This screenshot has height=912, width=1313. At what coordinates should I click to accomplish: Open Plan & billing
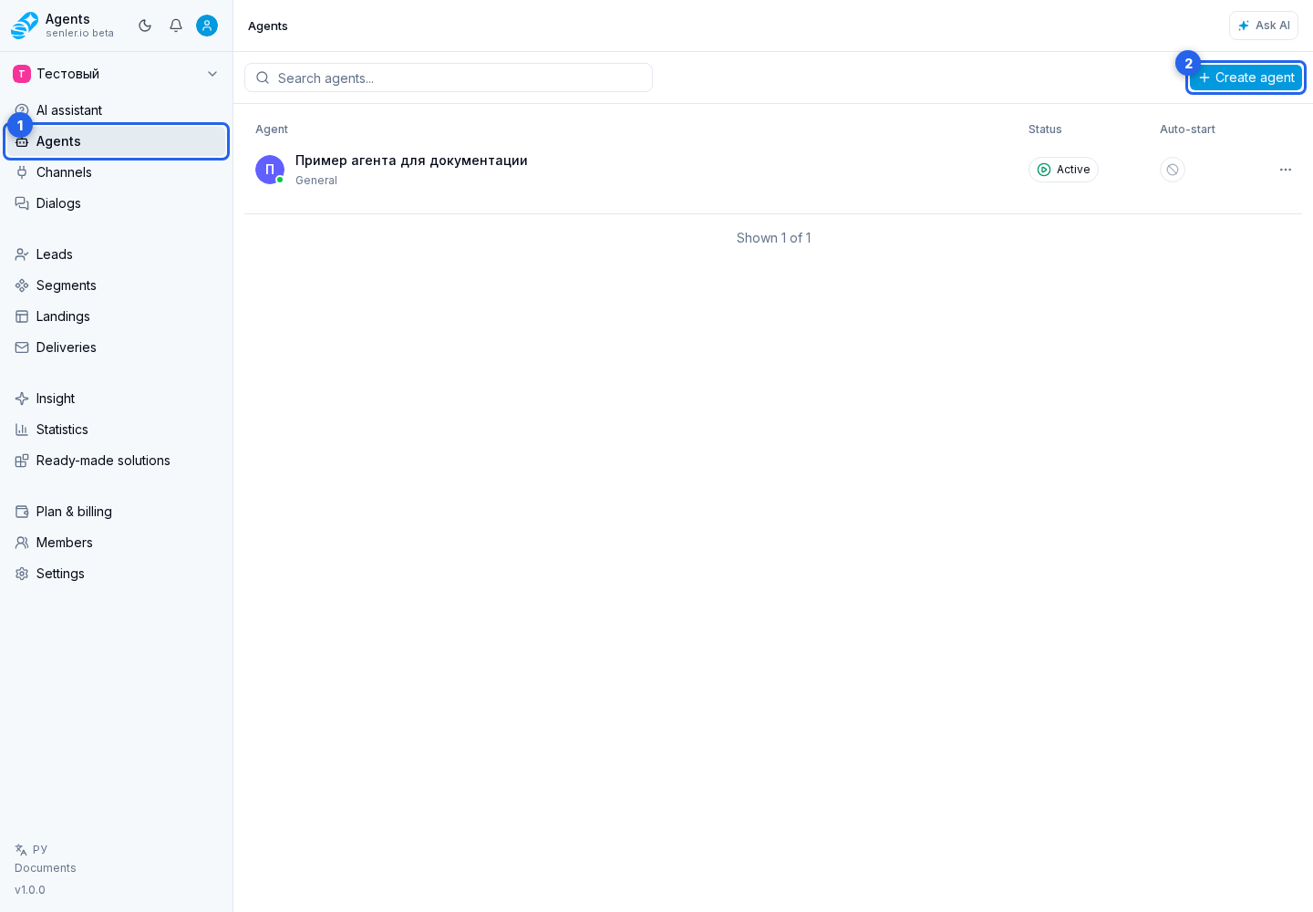pos(117,512)
